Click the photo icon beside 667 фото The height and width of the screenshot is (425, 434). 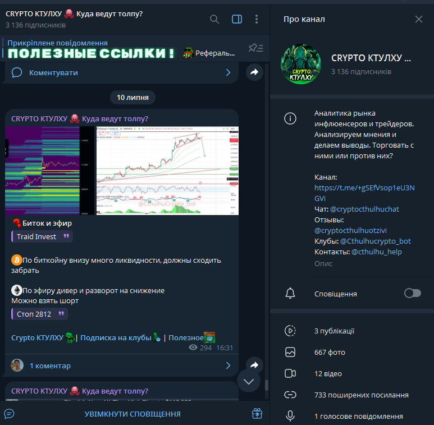[290, 352]
